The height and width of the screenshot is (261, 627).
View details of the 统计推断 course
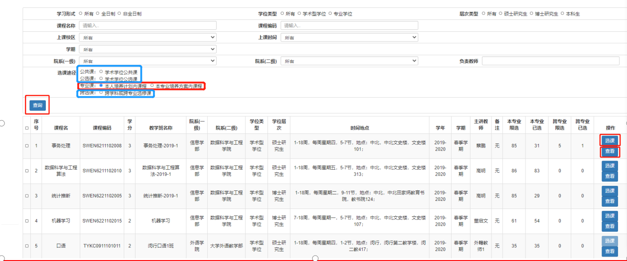(x=610, y=201)
